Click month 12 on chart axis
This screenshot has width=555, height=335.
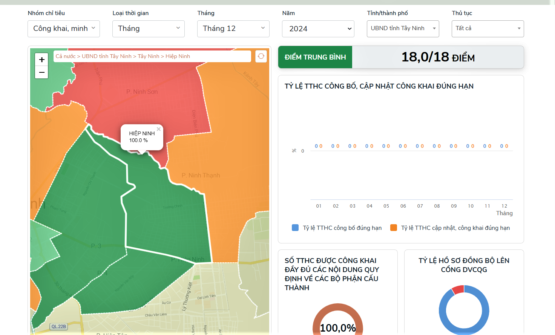click(x=504, y=206)
